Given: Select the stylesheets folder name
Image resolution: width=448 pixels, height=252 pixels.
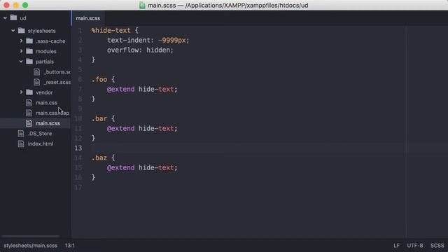Looking at the screenshot, I should (42, 31).
